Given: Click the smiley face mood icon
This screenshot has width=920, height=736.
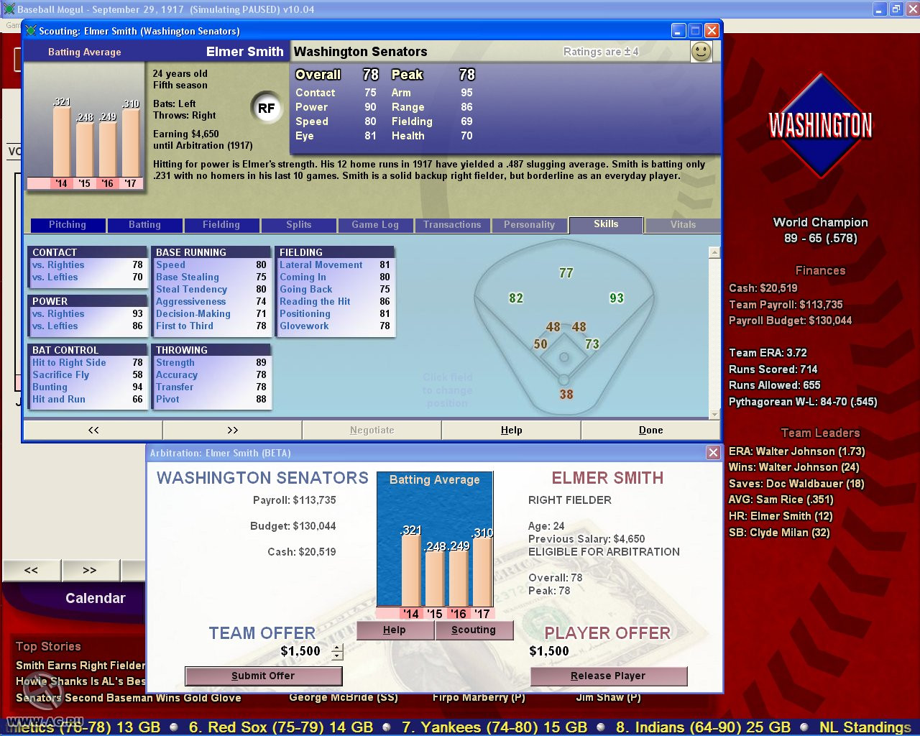Looking at the screenshot, I should (701, 52).
